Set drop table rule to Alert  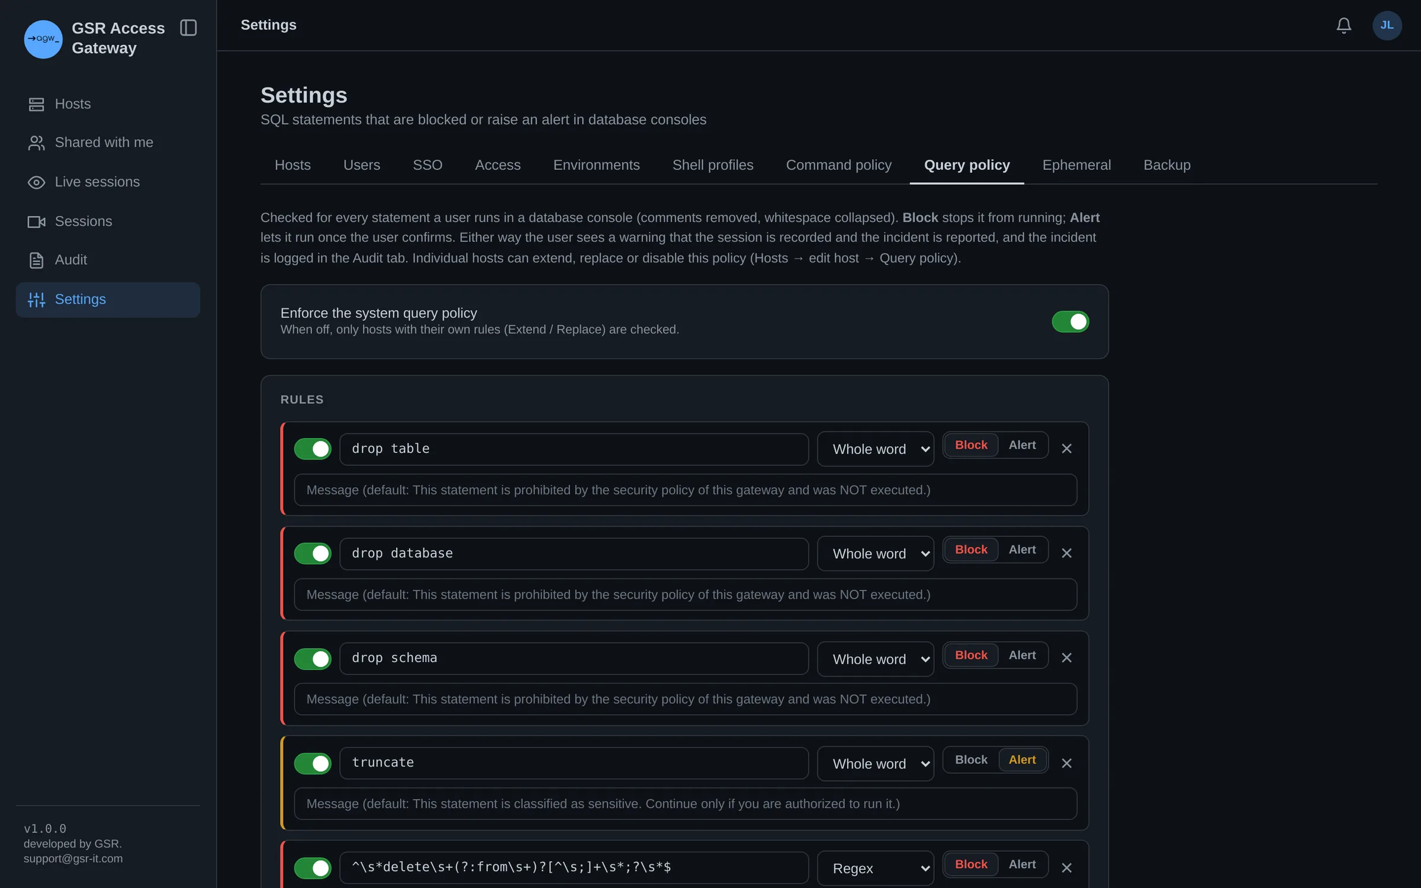pos(1022,445)
